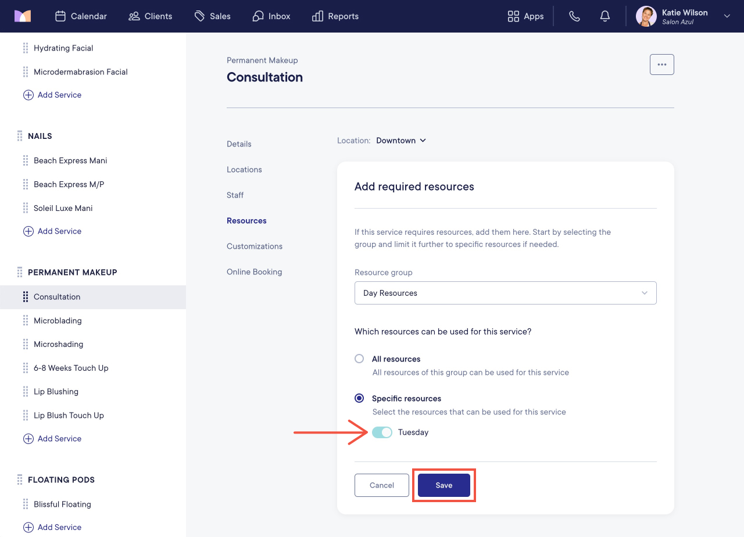Switch to the Staff tab
Viewport: 744px width, 537px height.
click(235, 195)
